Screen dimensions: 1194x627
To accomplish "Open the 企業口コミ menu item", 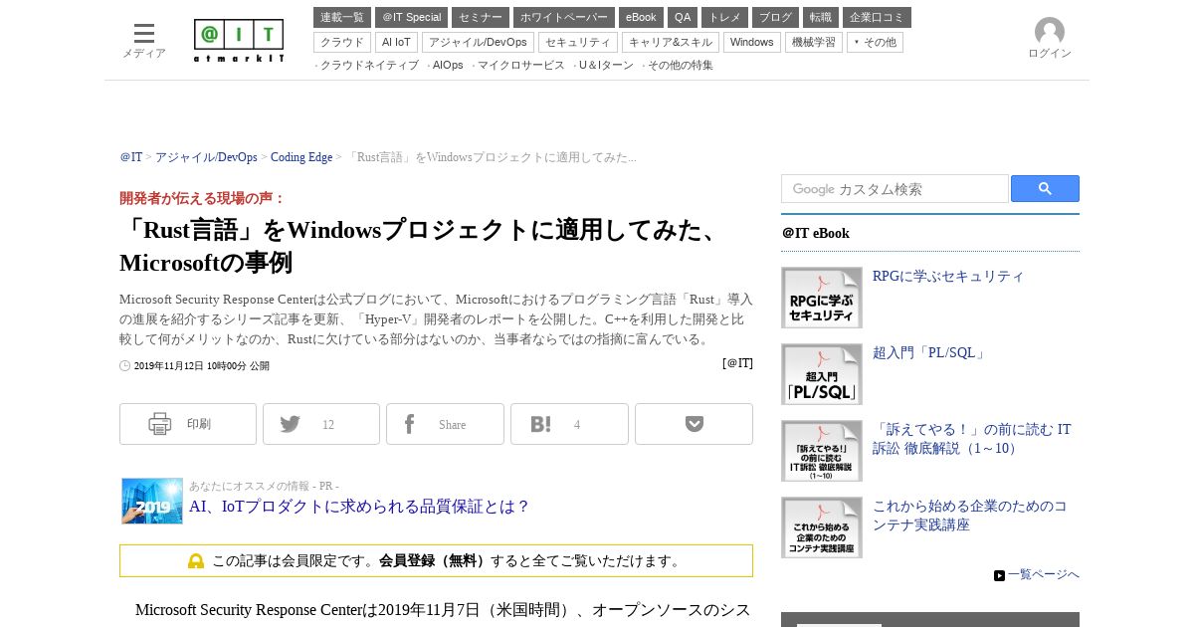I will 877,18.
